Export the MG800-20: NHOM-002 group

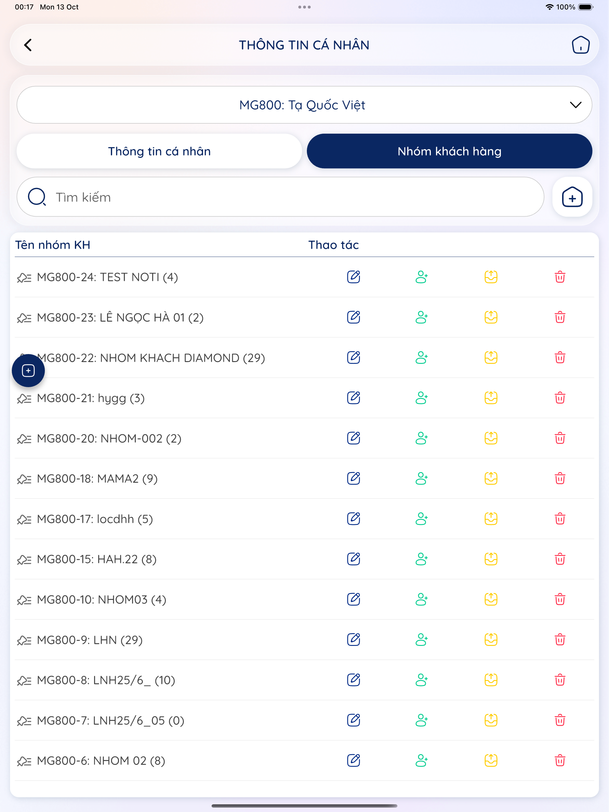(491, 438)
